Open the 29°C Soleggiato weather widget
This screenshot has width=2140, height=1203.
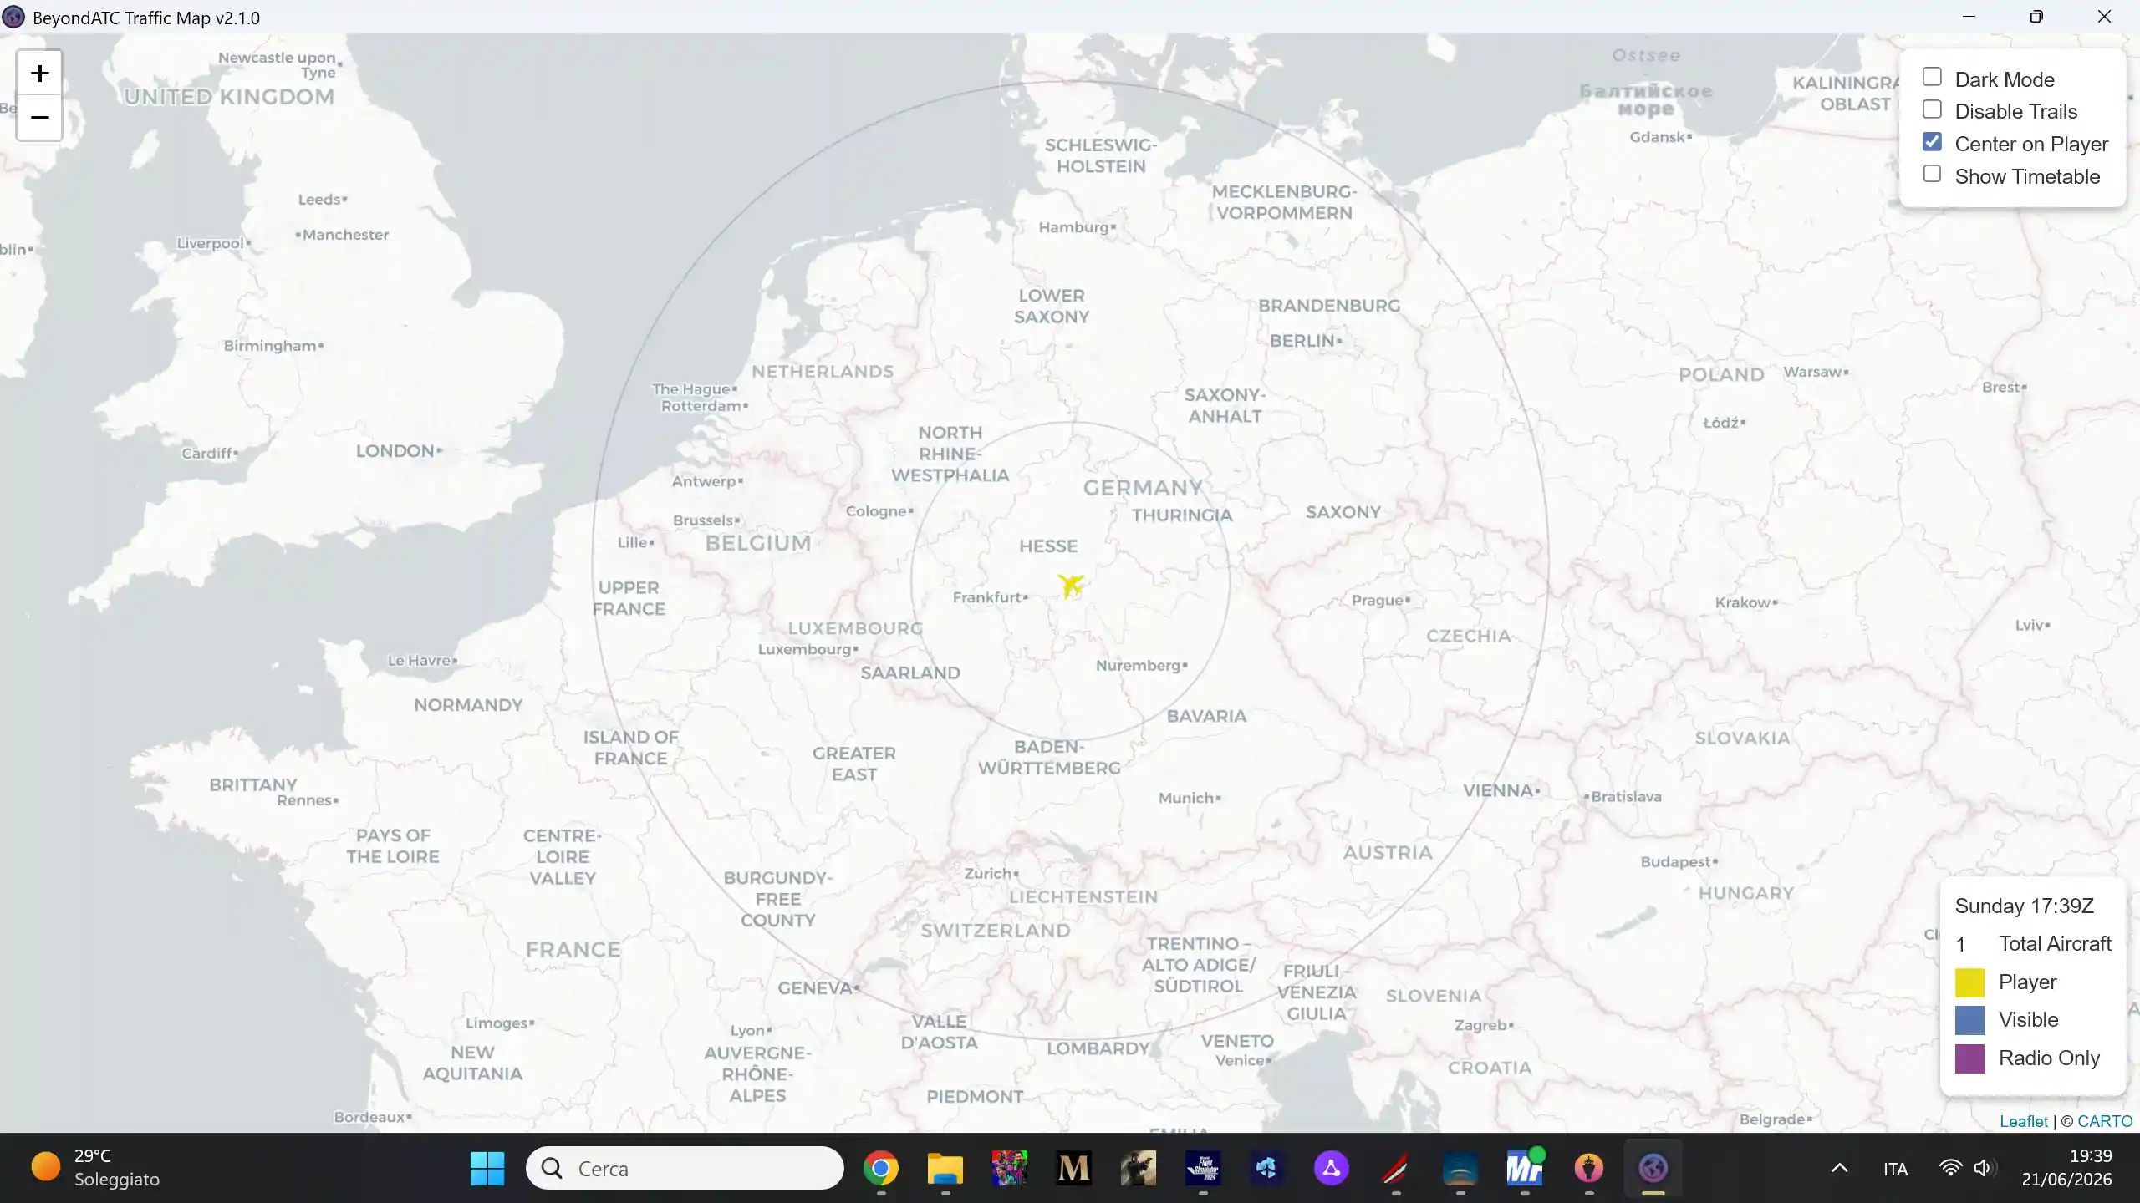(x=95, y=1168)
